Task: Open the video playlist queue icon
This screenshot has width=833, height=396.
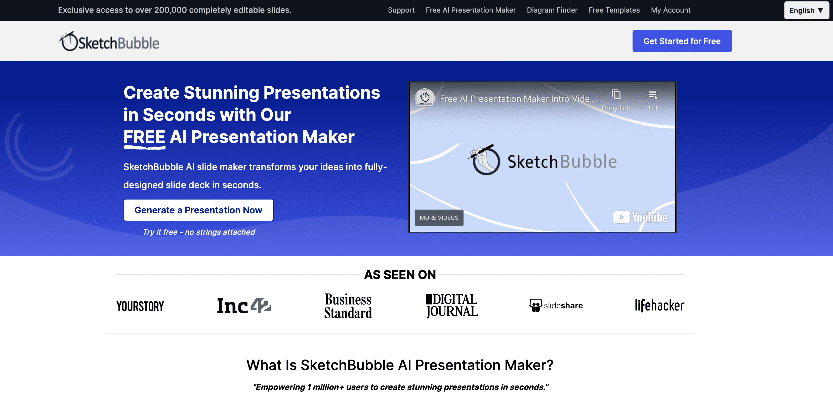Action: (653, 95)
